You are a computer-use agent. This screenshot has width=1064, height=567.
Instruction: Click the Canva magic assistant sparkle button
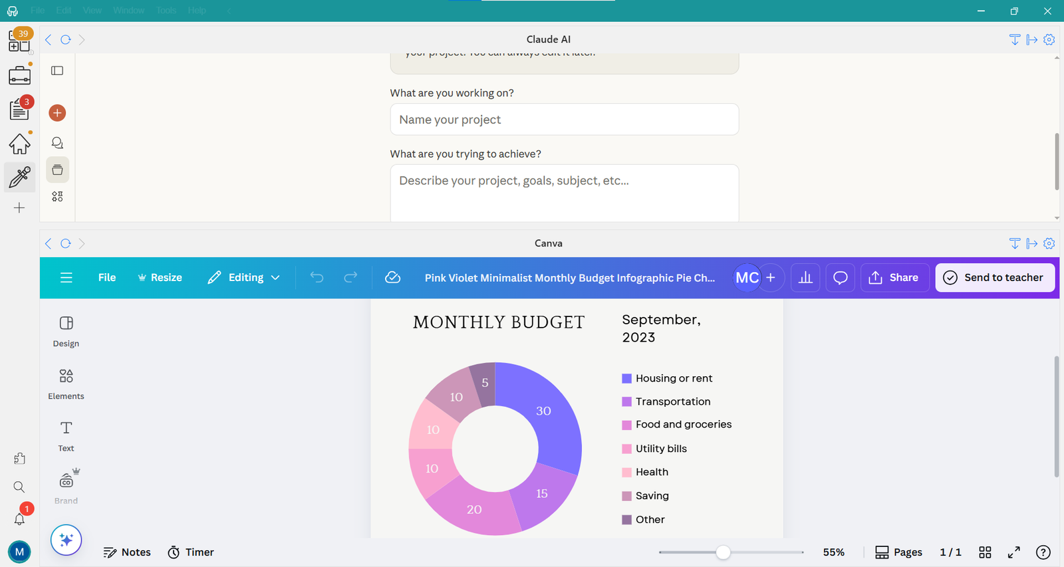[66, 540]
